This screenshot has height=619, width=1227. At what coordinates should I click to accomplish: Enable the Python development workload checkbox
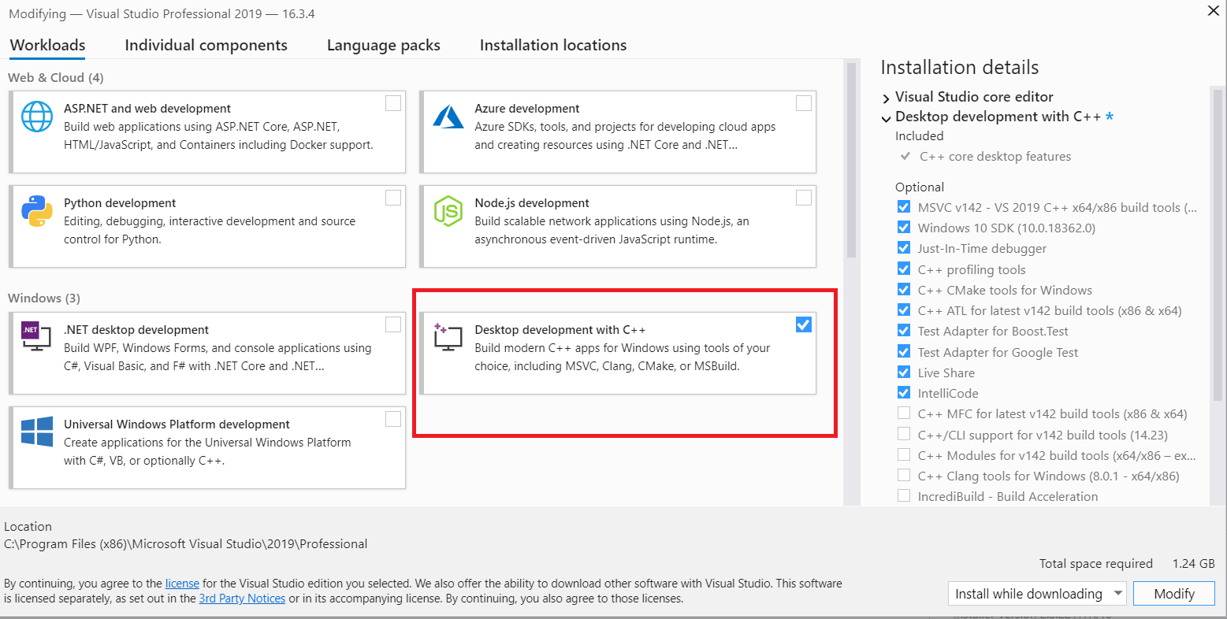392,198
